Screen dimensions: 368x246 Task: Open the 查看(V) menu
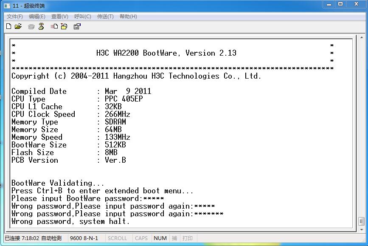59,17
